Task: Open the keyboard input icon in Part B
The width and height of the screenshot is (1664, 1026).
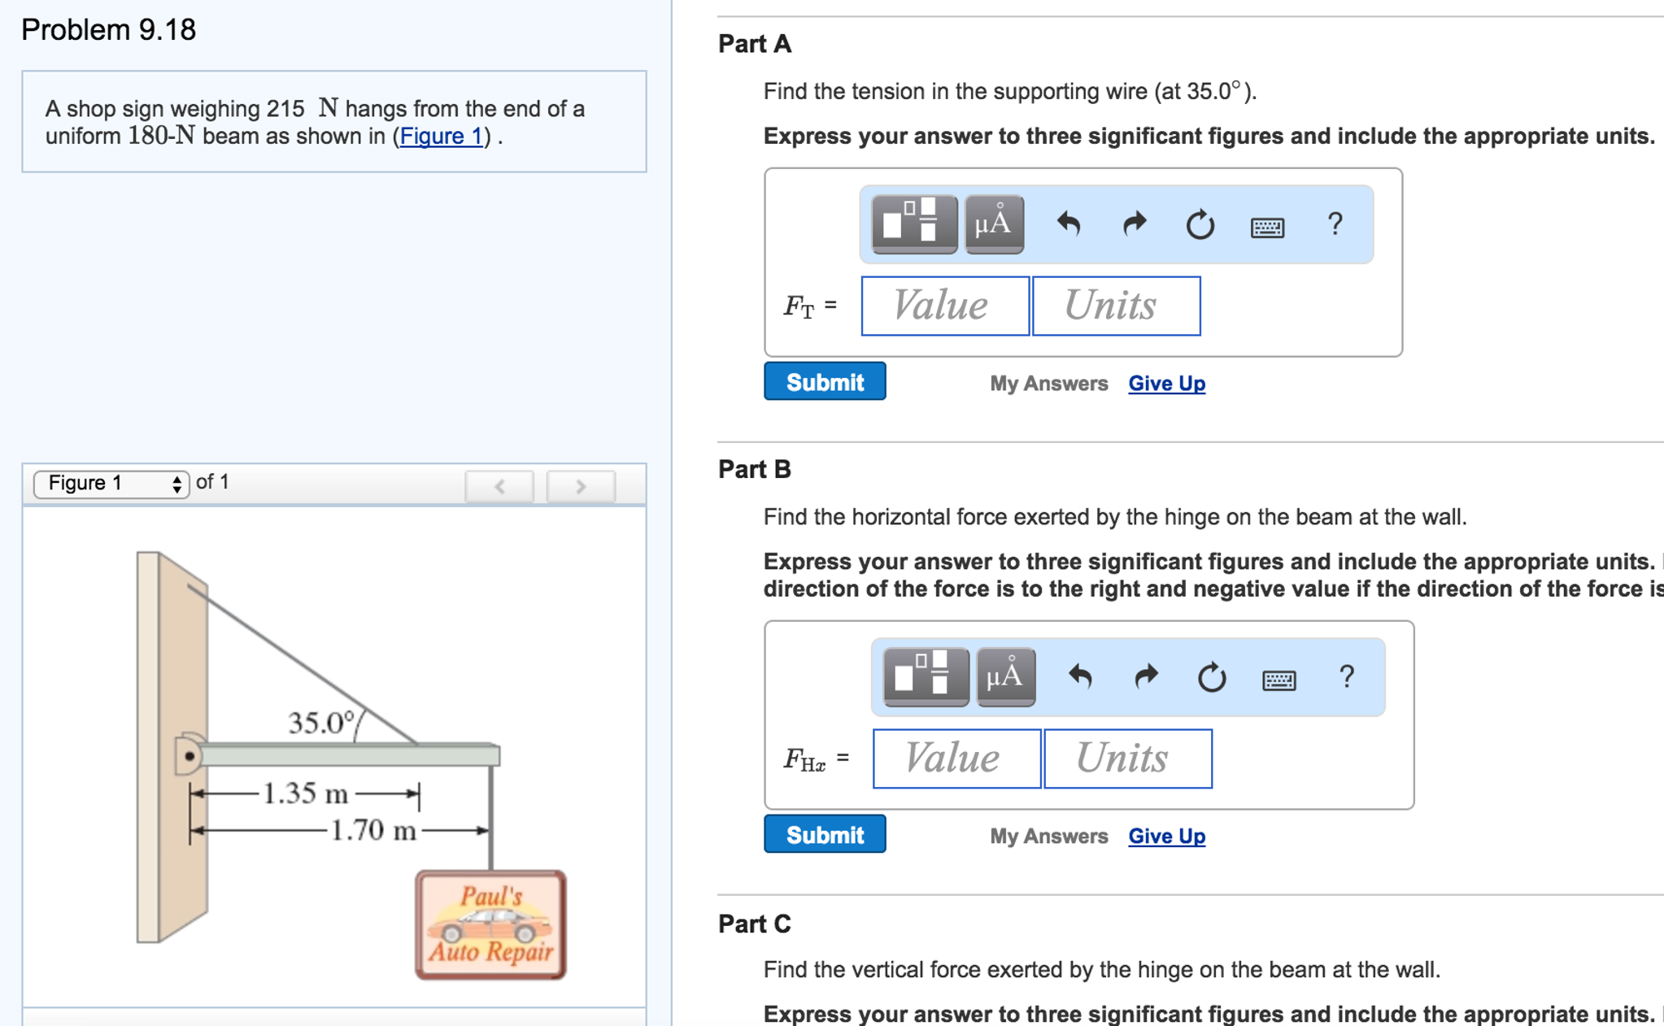Action: tap(1278, 680)
